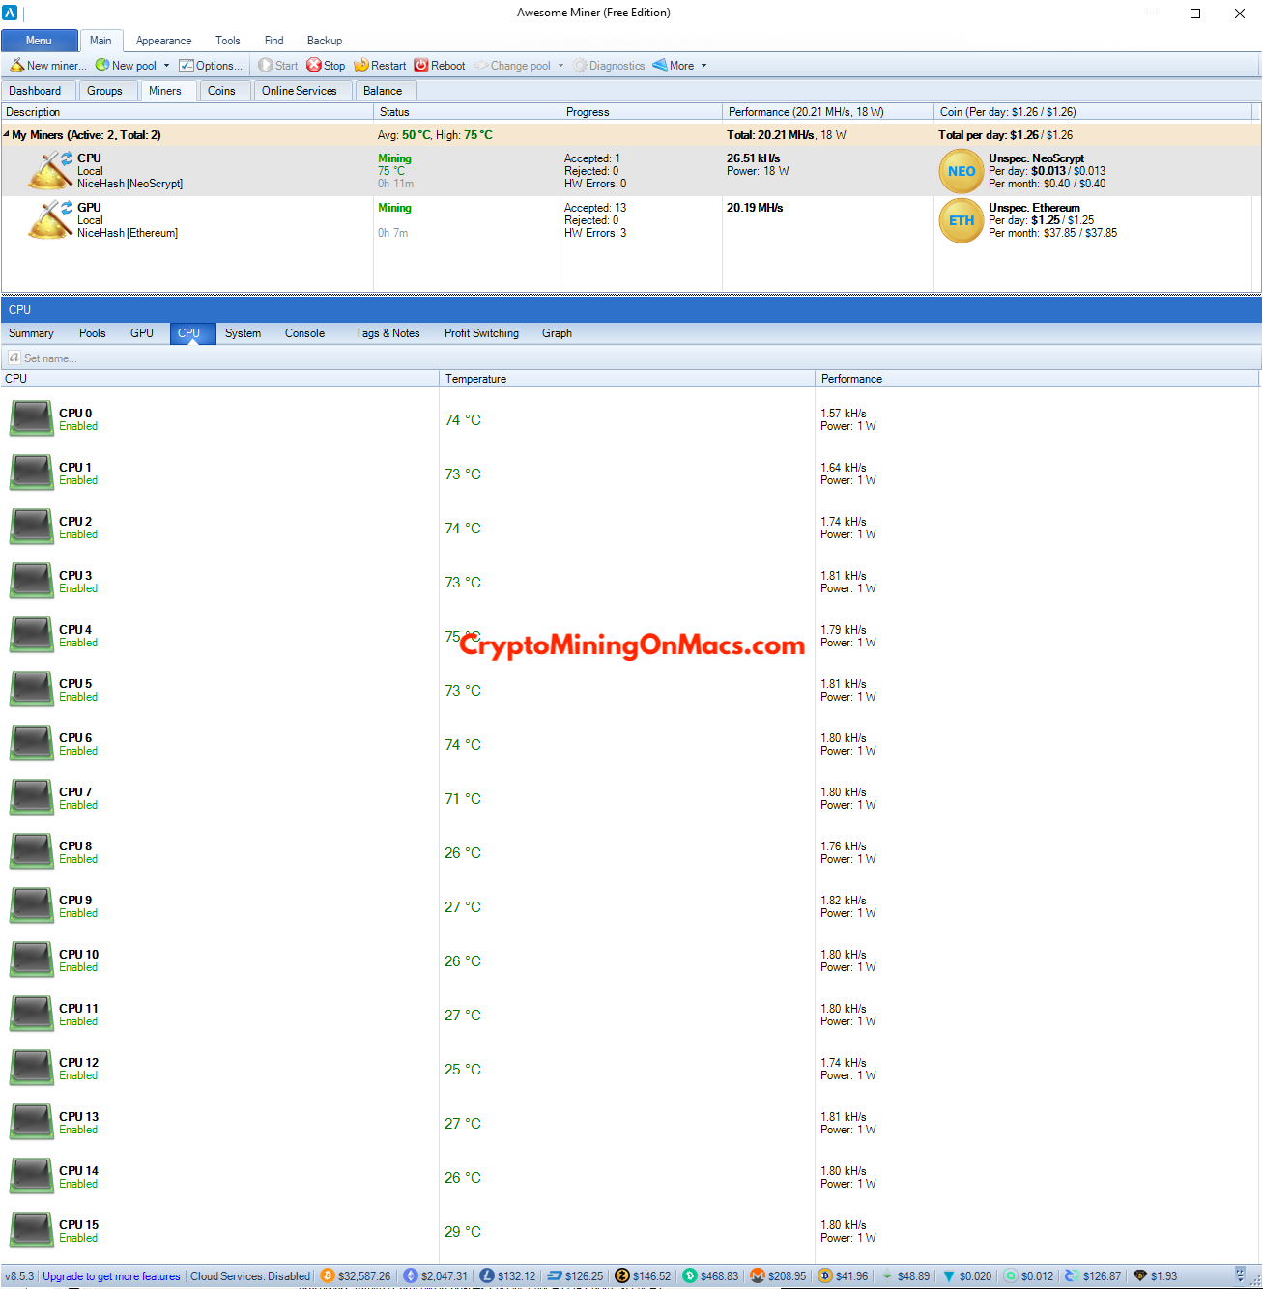Click the Monero price $208.95 icon
Image resolution: width=1263 pixels, height=1289 pixels.
[x=758, y=1276]
